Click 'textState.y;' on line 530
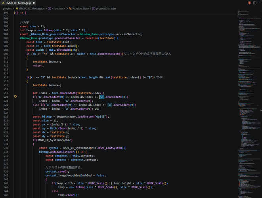The width and height of the screenshot is (262, 198). 59,136
